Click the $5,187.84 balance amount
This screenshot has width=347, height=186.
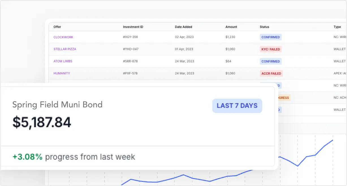42,122
